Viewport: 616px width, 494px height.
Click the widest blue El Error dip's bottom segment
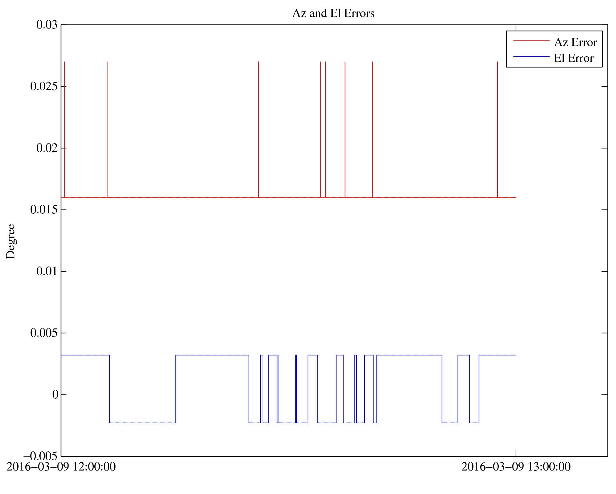click(143, 423)
